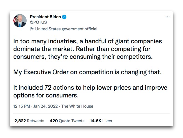The width and height of the screenshot is (183, 138).
Task: View the 2,822 Retweets list
Action: 29,121
